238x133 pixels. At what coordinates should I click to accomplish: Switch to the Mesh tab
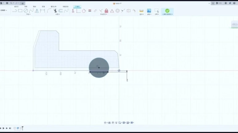tap(34, 7)
